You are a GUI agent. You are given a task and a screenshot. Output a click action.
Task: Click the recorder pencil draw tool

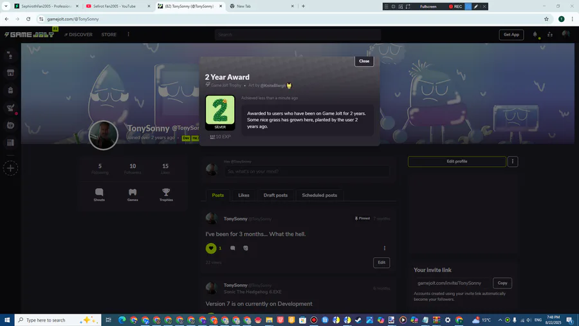coord(476,6)
